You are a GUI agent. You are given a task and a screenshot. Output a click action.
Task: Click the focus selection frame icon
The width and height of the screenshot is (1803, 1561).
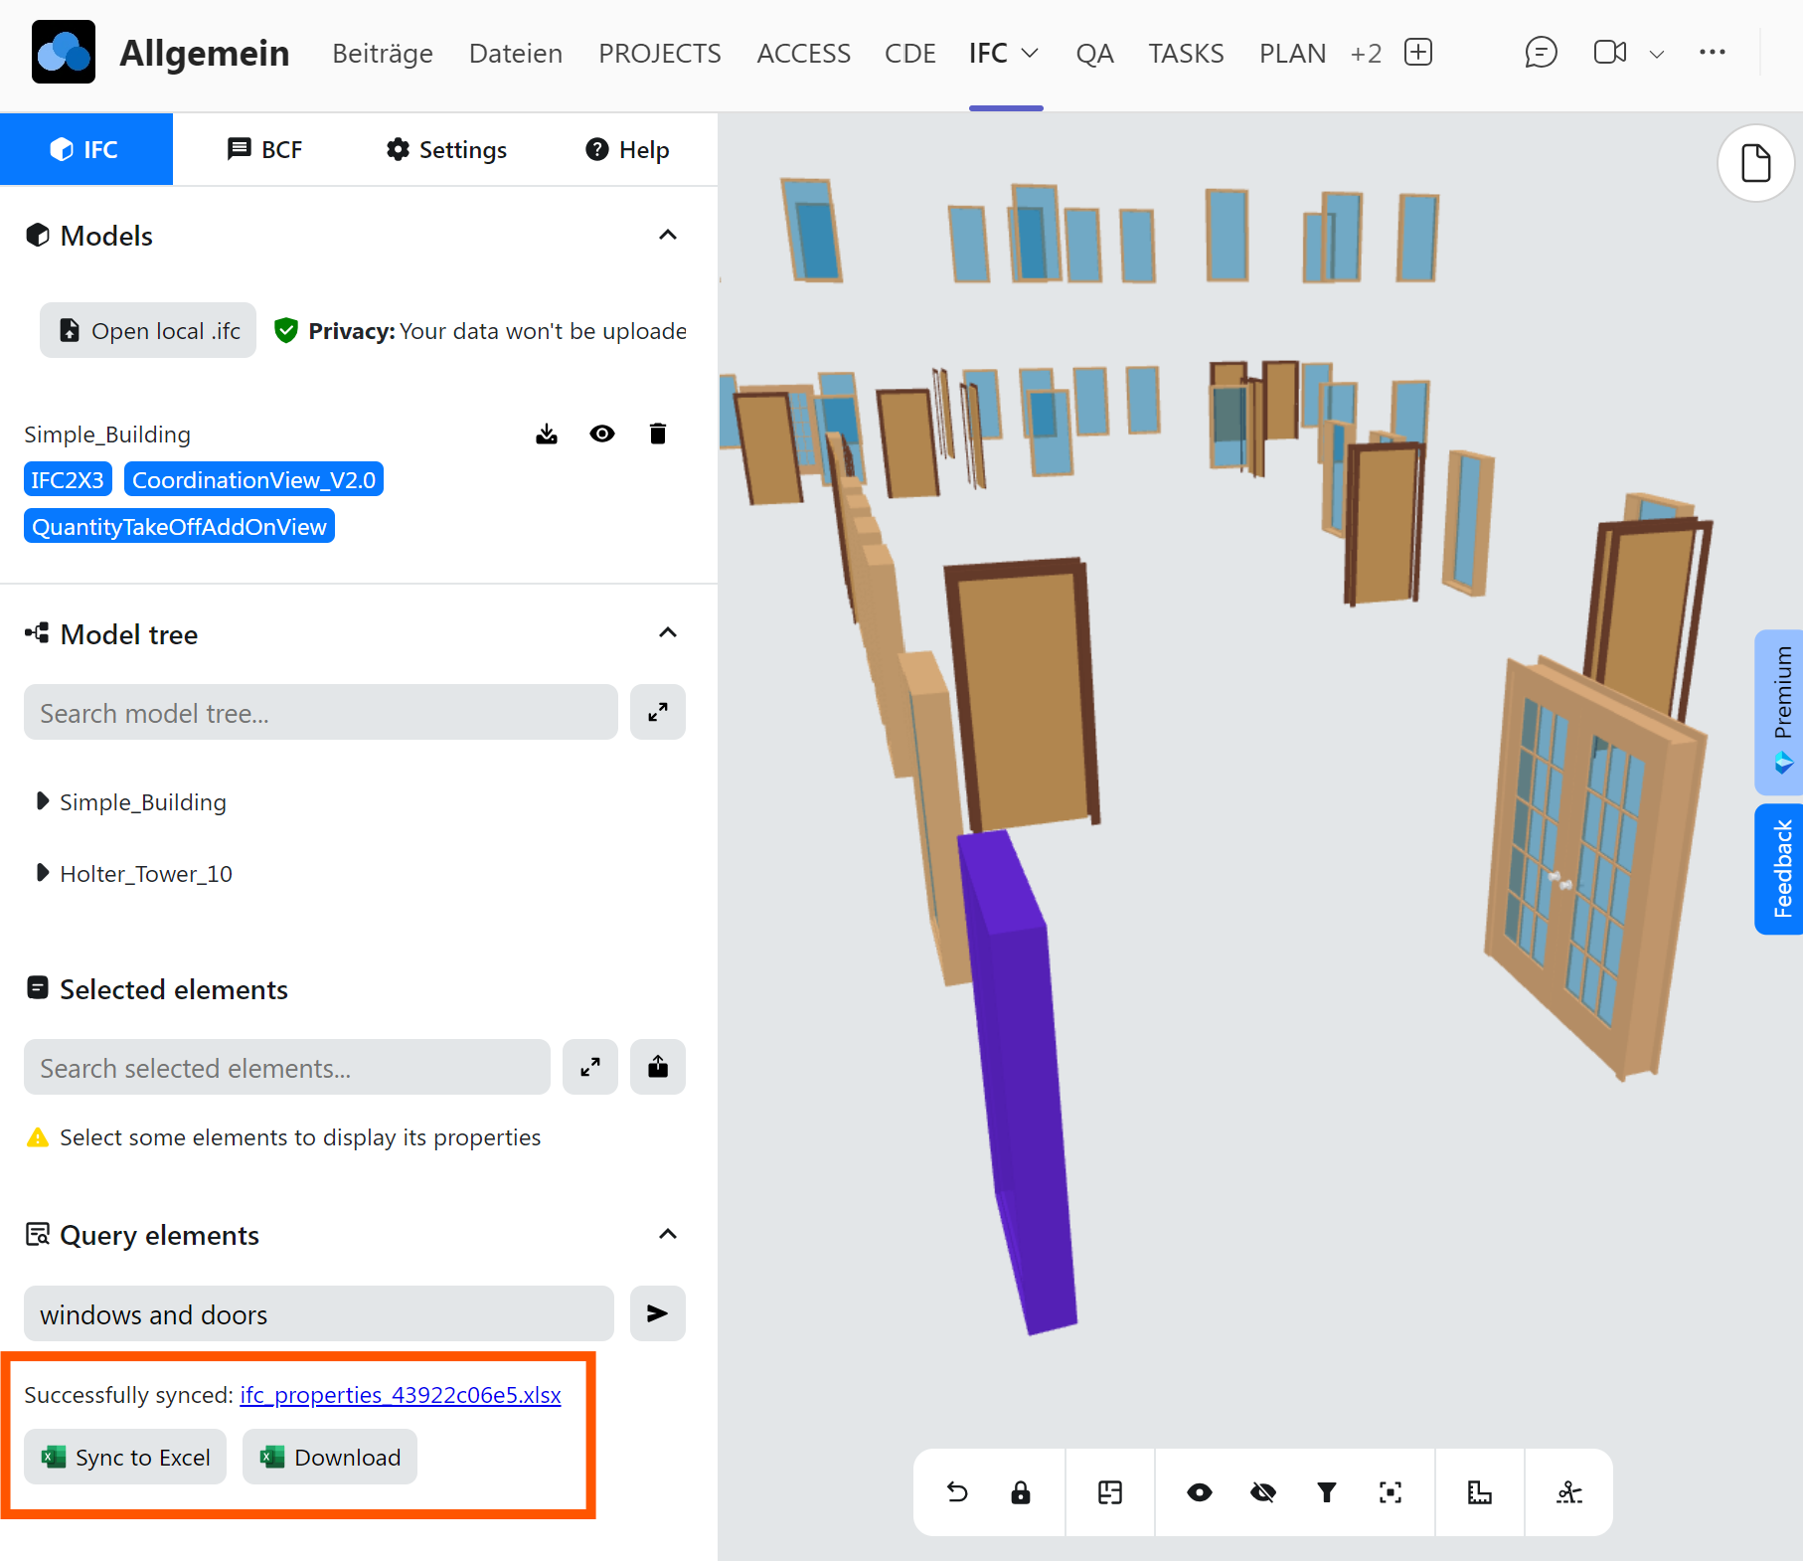(x=1391, y=1492)
